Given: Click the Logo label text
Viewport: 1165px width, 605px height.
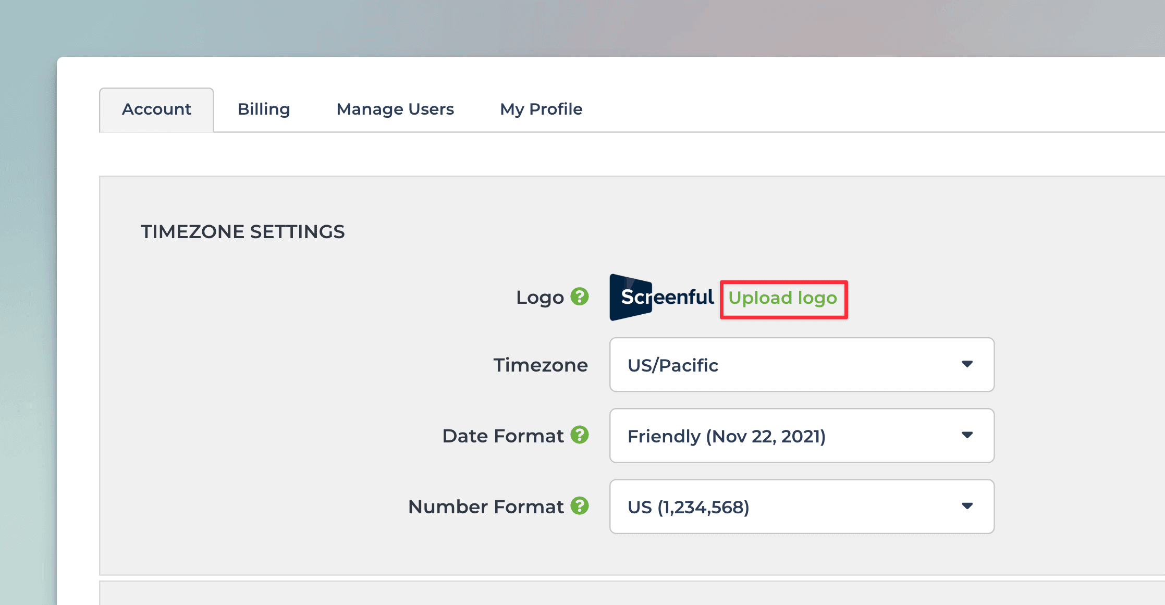Looking at the screenshot, I should 539,298.
